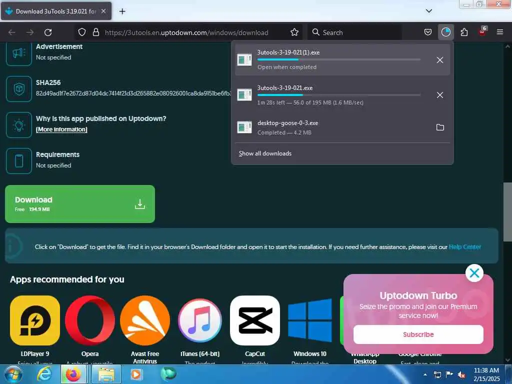Click the SHA256 hash value text
The image size is (512, 384).
tap(133, 93)
